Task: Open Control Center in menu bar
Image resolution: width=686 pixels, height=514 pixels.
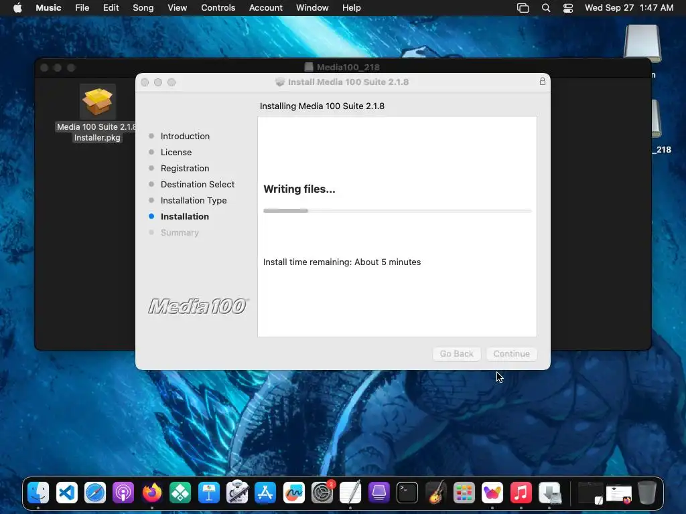Action: click(x=568, y=8)
